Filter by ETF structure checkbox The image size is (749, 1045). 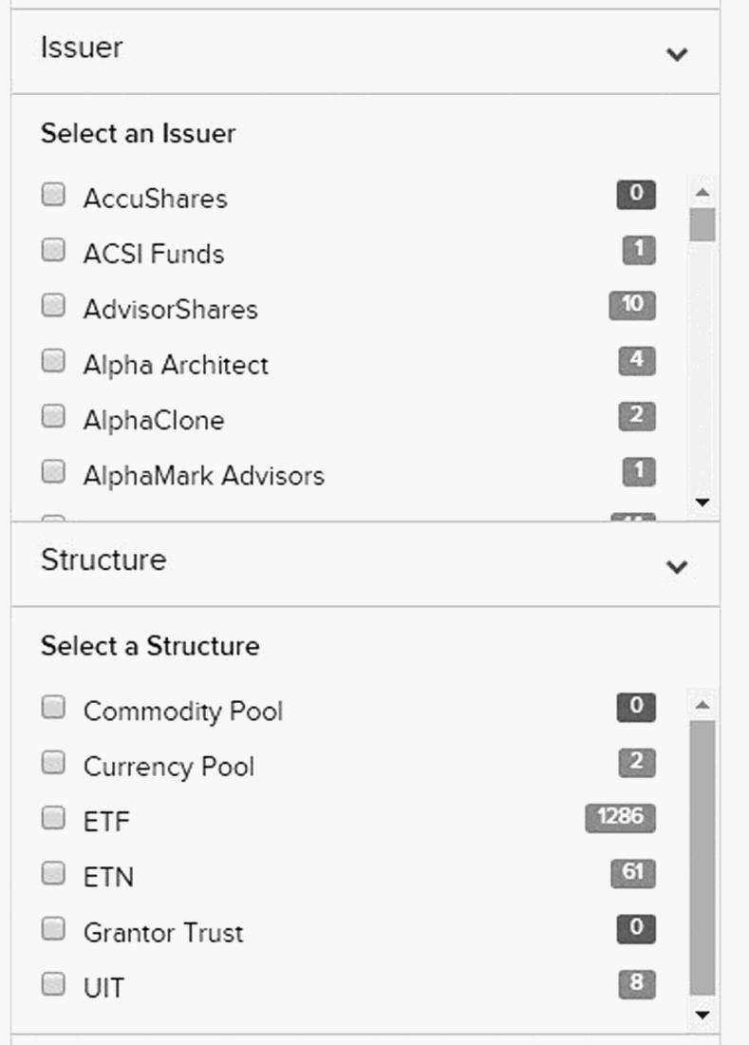pyautogui.click(x=53, y=818)
